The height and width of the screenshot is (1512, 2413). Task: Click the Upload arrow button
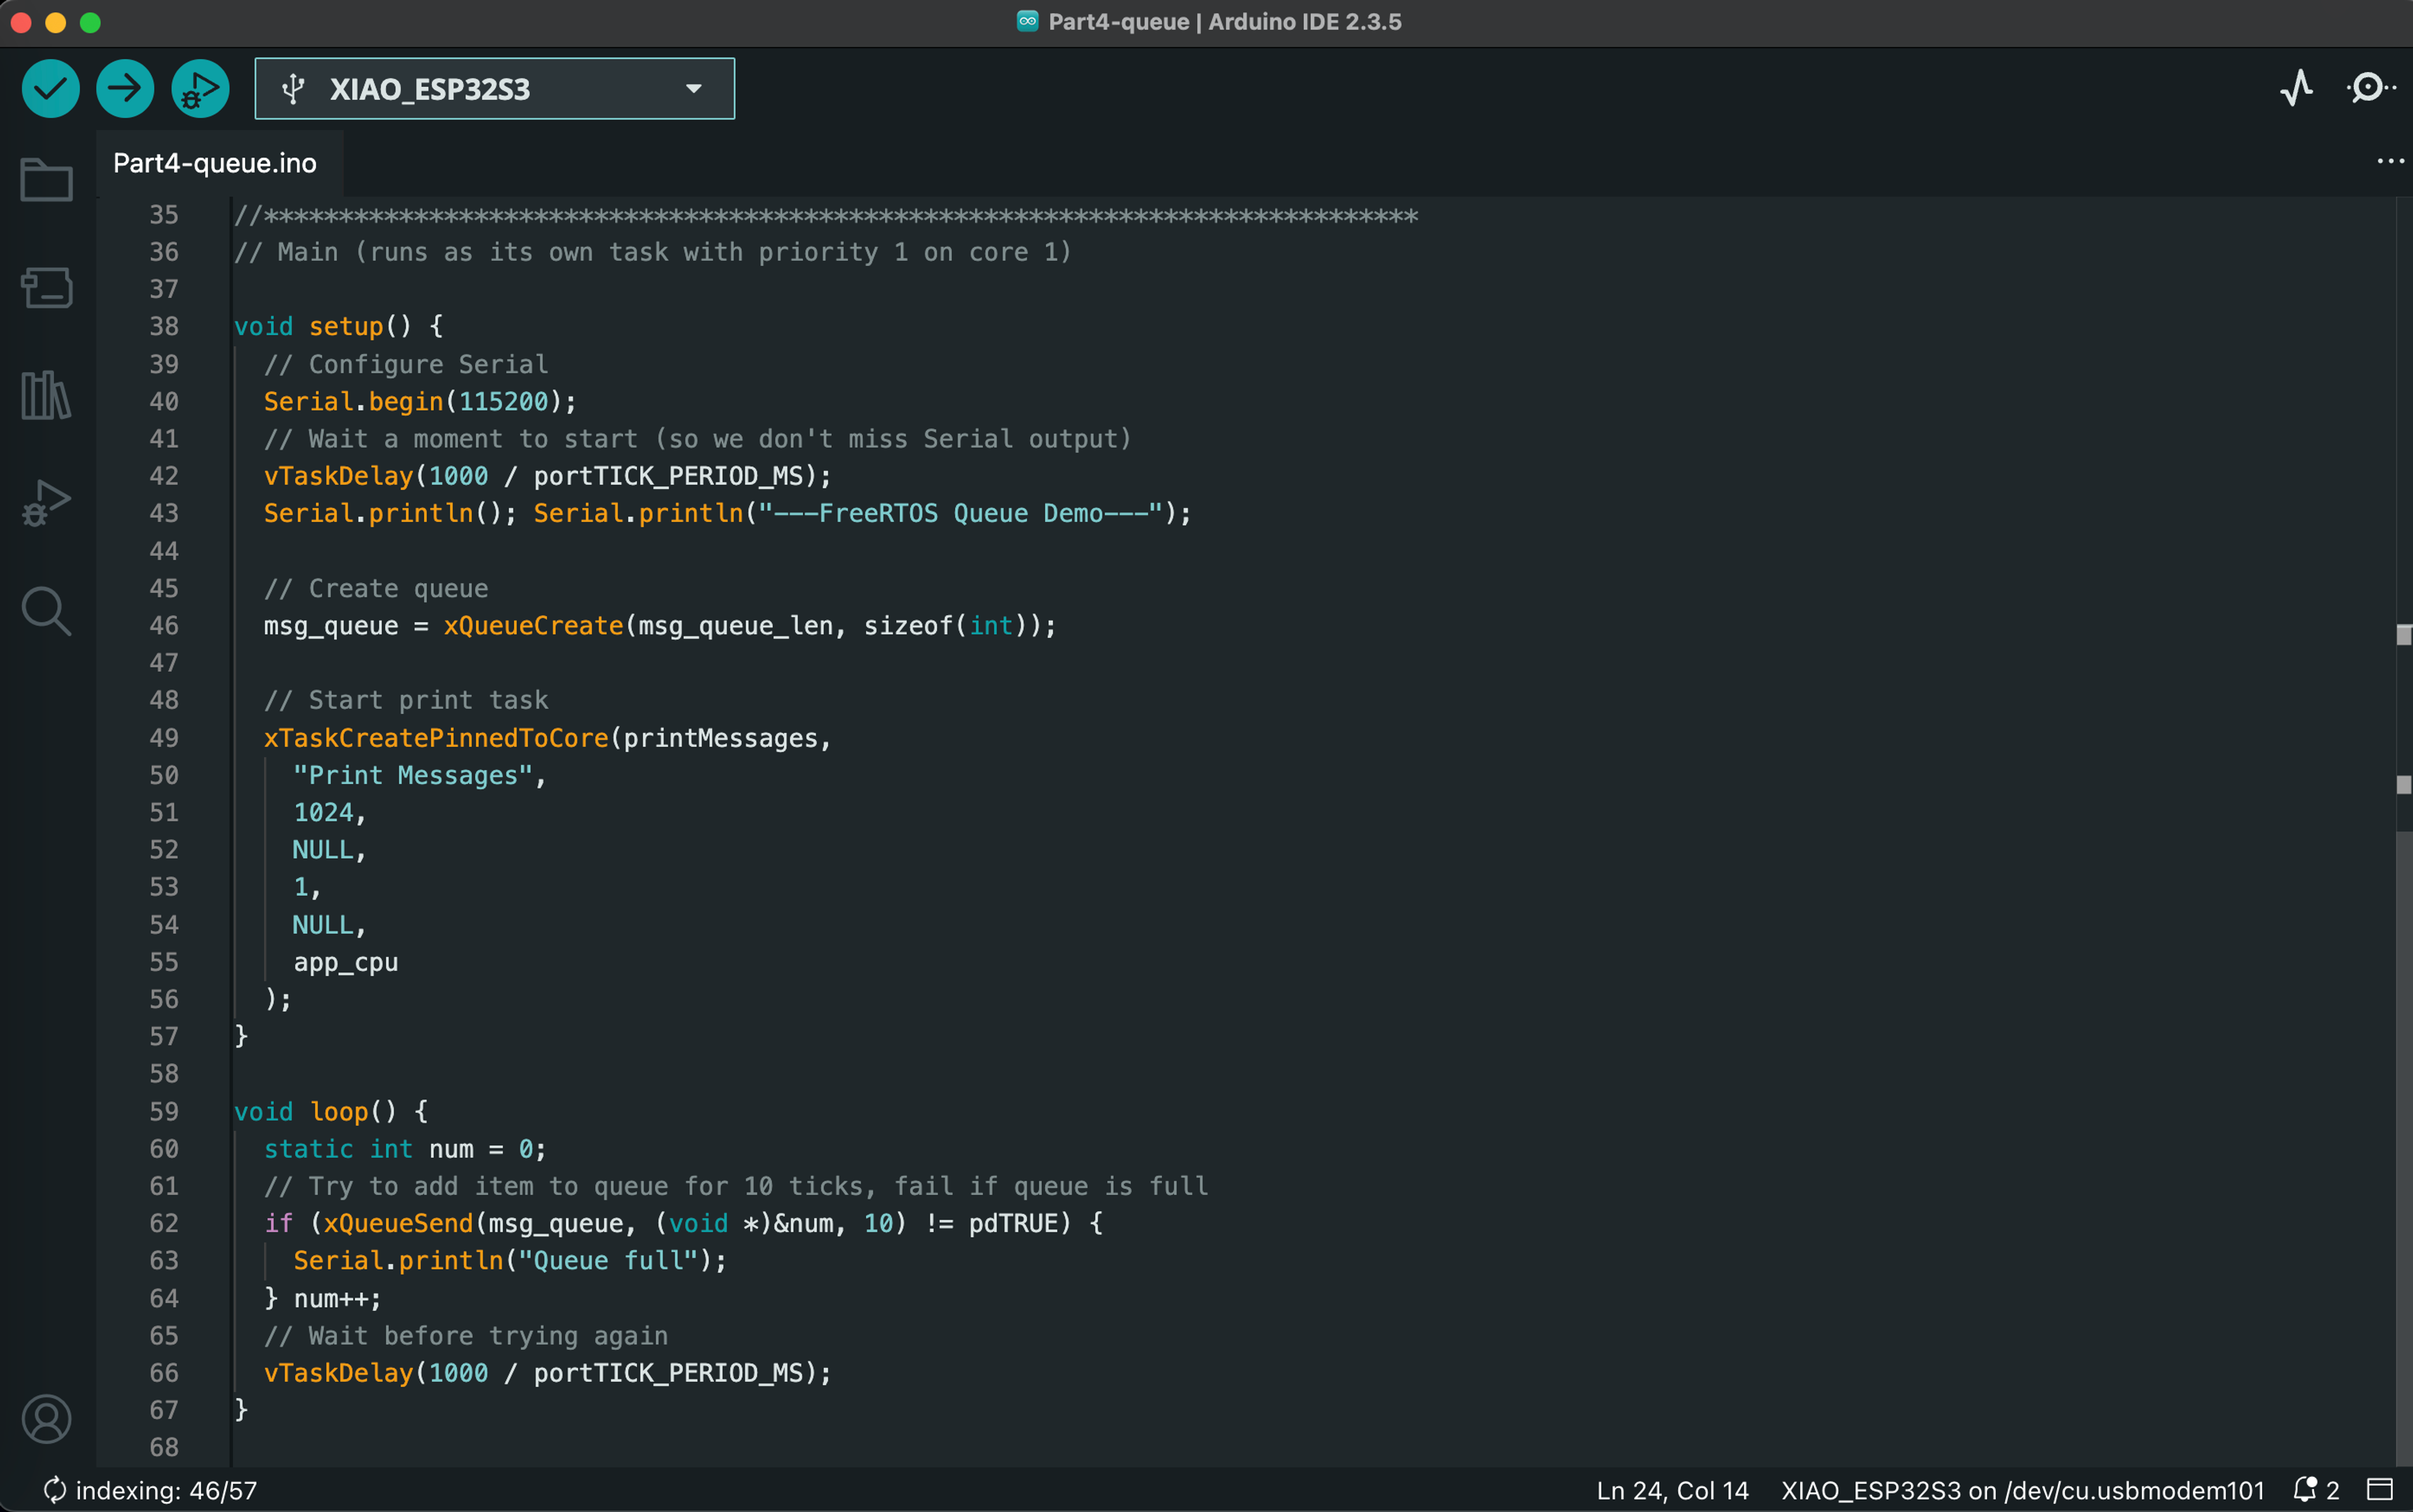pos(125,89)
